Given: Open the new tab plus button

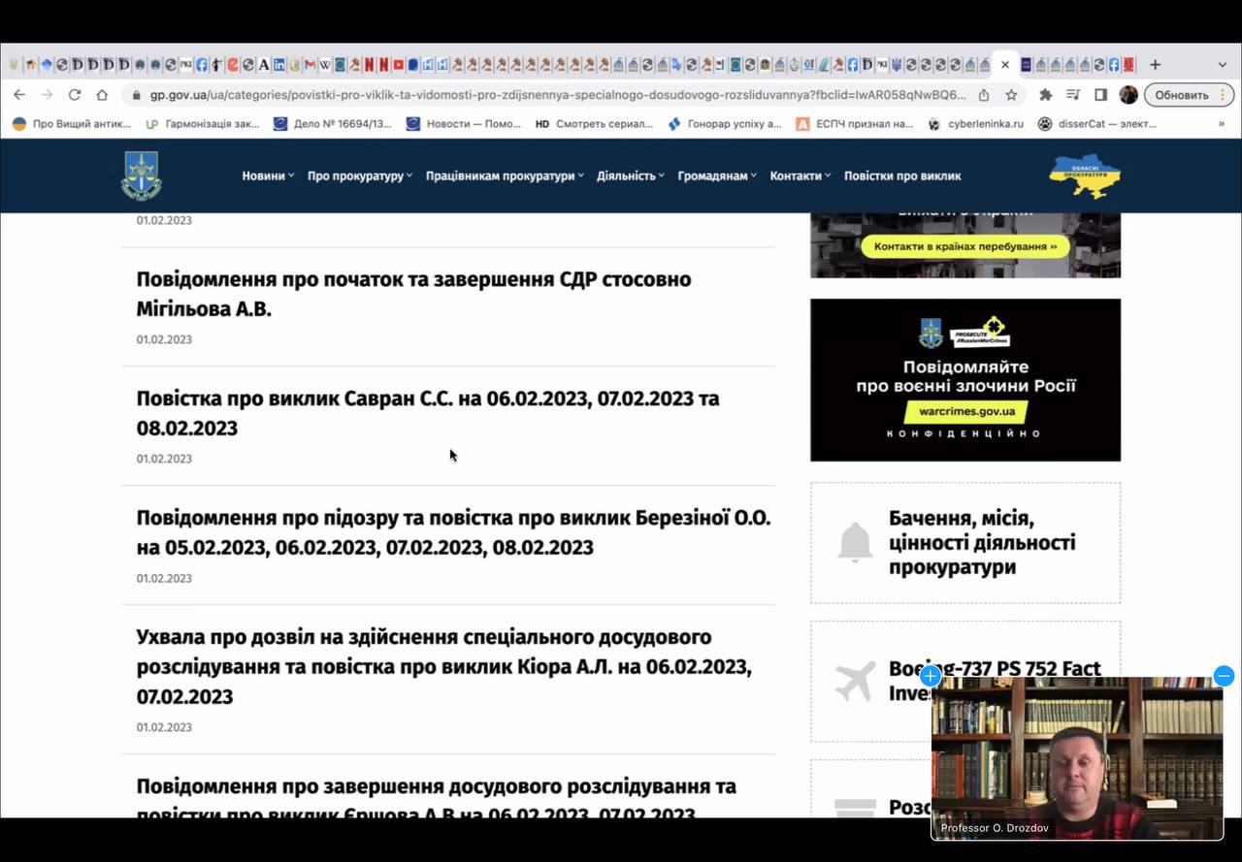Looking at the screenshot, I should tap(1155, 65).
